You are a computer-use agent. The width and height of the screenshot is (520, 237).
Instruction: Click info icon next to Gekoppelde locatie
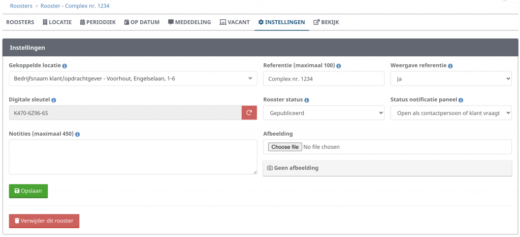tap(64, 66)
